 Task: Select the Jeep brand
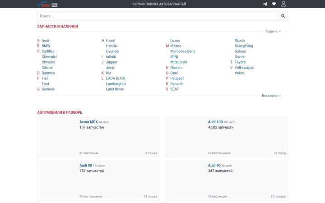110,68
